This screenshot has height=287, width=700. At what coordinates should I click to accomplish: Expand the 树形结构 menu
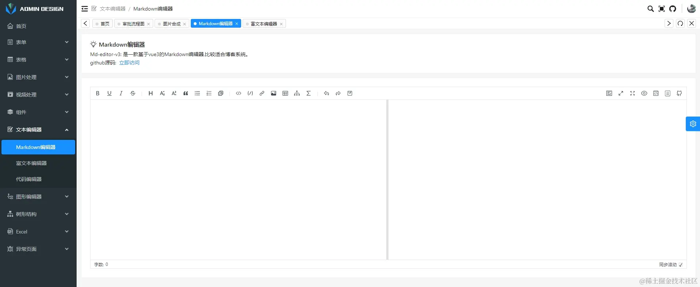click(x=38, y=214)
